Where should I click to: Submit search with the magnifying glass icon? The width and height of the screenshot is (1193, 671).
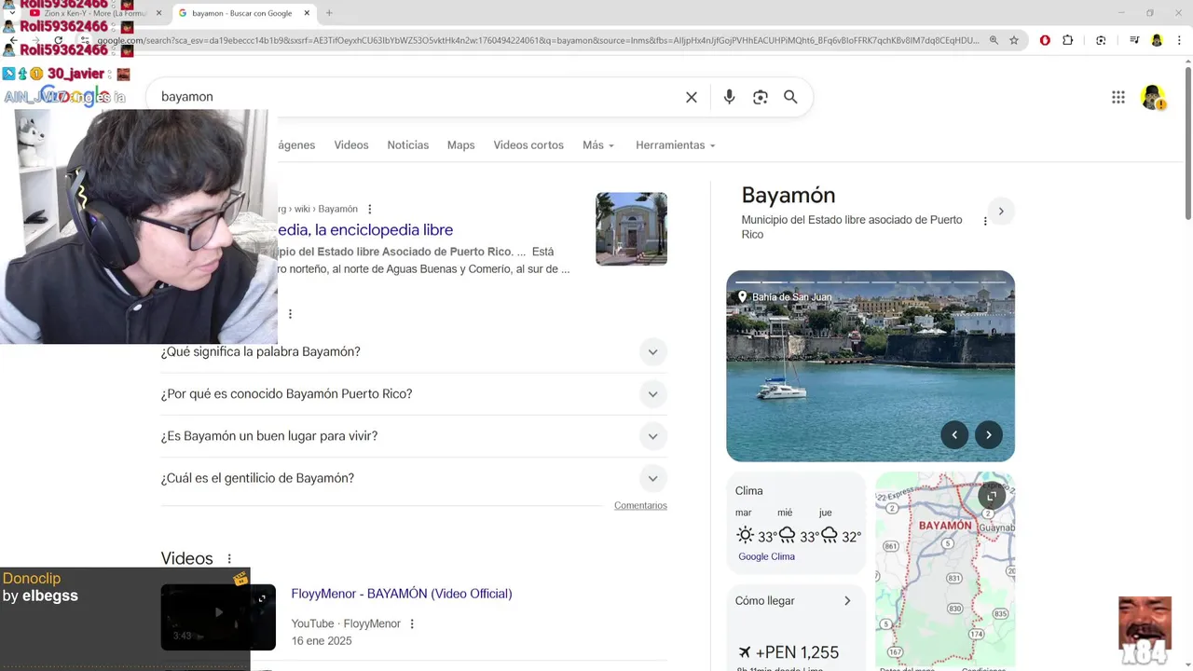[790, 97]
